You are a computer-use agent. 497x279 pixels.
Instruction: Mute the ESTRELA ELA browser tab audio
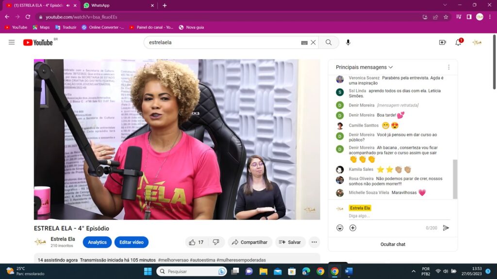tap(68, 5)
